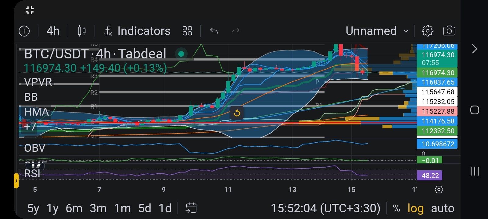Tap Android recent apps button
The image size is (488, 219).
coord(475,171)
